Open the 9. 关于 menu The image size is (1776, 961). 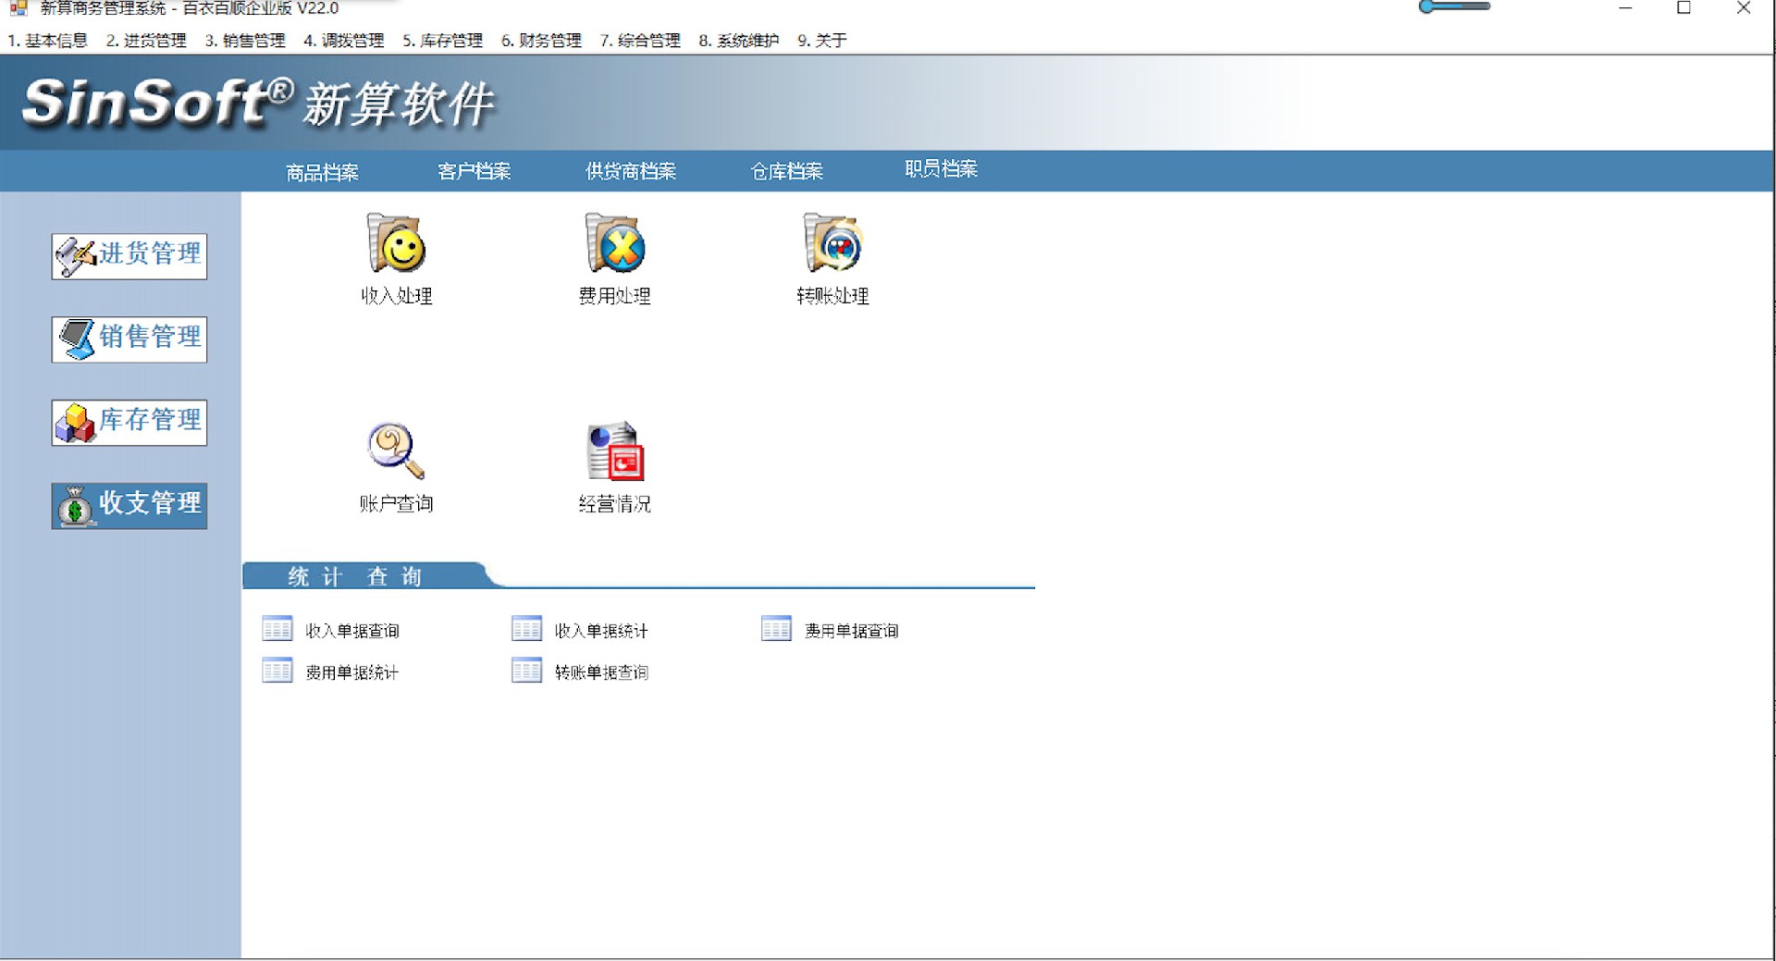[822, 41]
